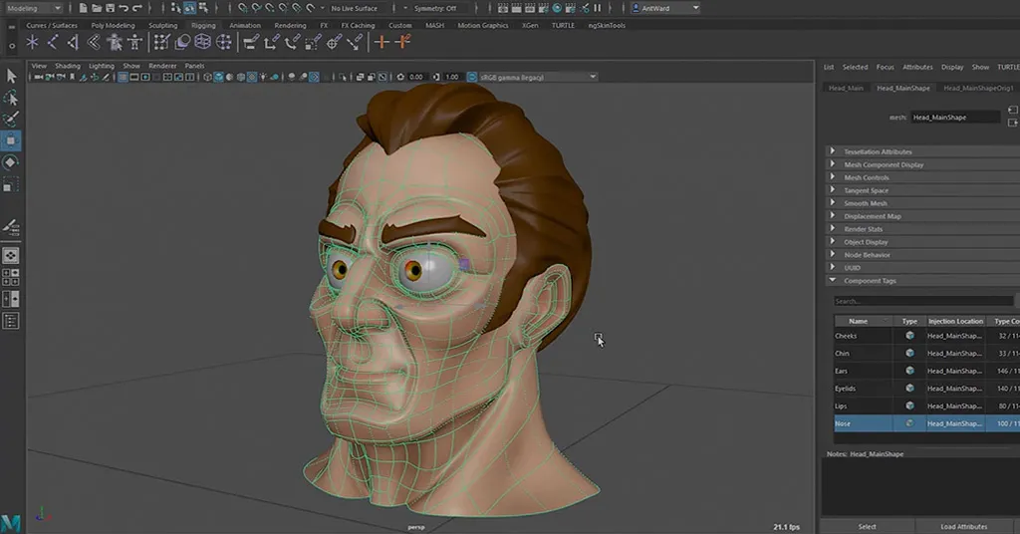Open the viewport Renderer menu
The height and width of the screenshot is (534, 1020).
162,66
